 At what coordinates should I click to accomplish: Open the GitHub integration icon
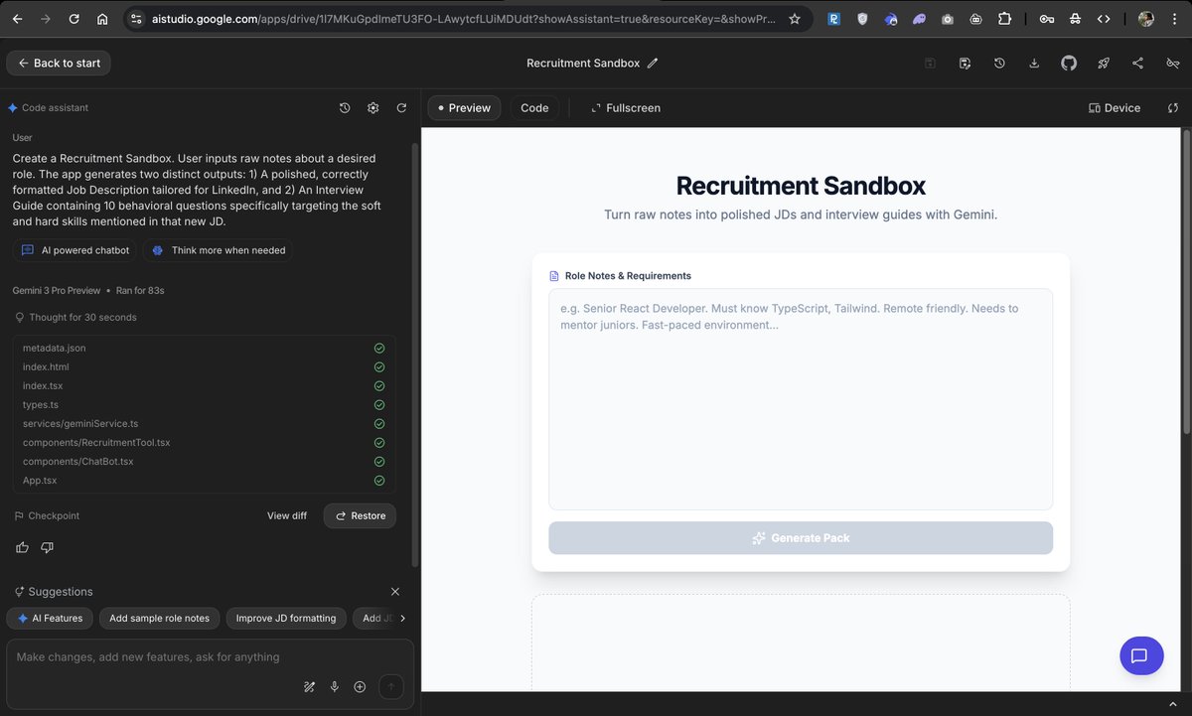[1069, 63]
